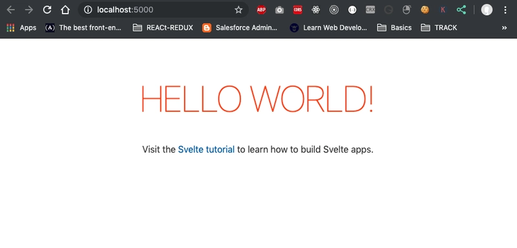Go forward to the next page
Image resolution: width=517 pixels, height=248 pixels.
29,10
